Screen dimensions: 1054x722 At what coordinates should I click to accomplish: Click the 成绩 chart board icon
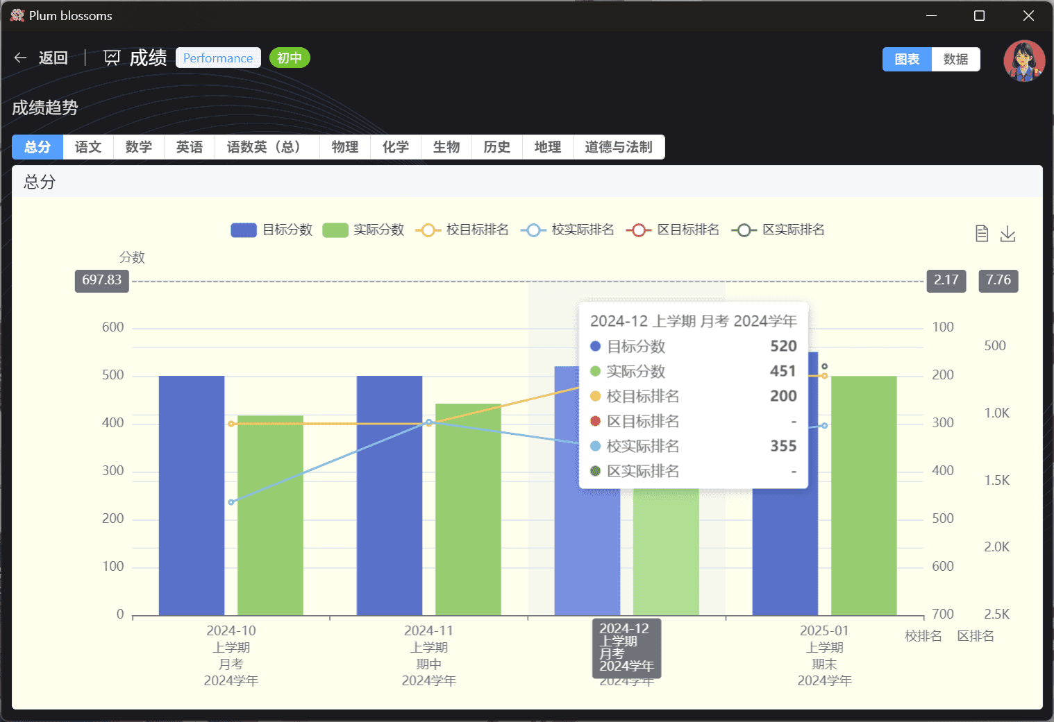[x=112, y=58]
